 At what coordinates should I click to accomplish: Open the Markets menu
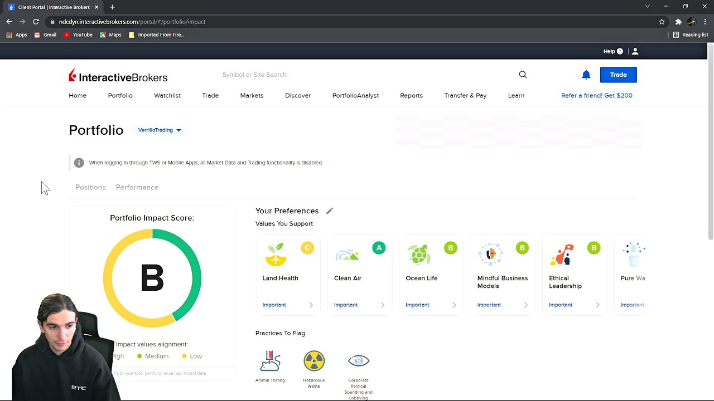[x=252, y=95]
